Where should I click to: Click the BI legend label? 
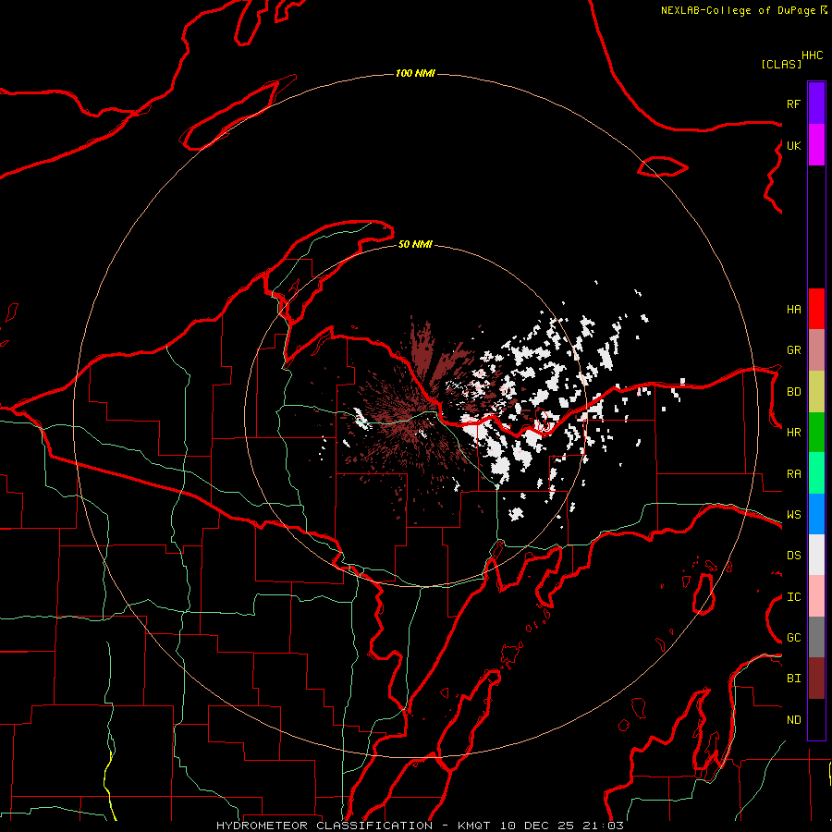[793, 679]
